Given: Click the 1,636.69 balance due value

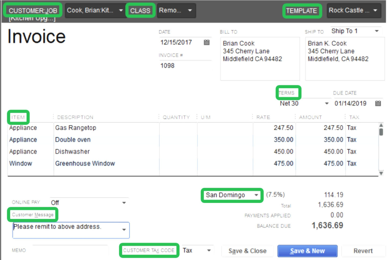Looking at the screenshot, I should [x=327, y=225].
